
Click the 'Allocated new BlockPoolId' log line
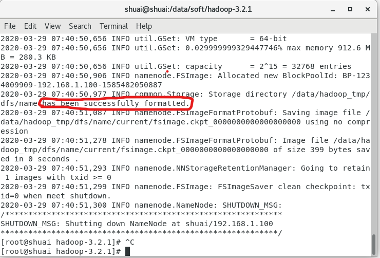(x=205, y=76)
